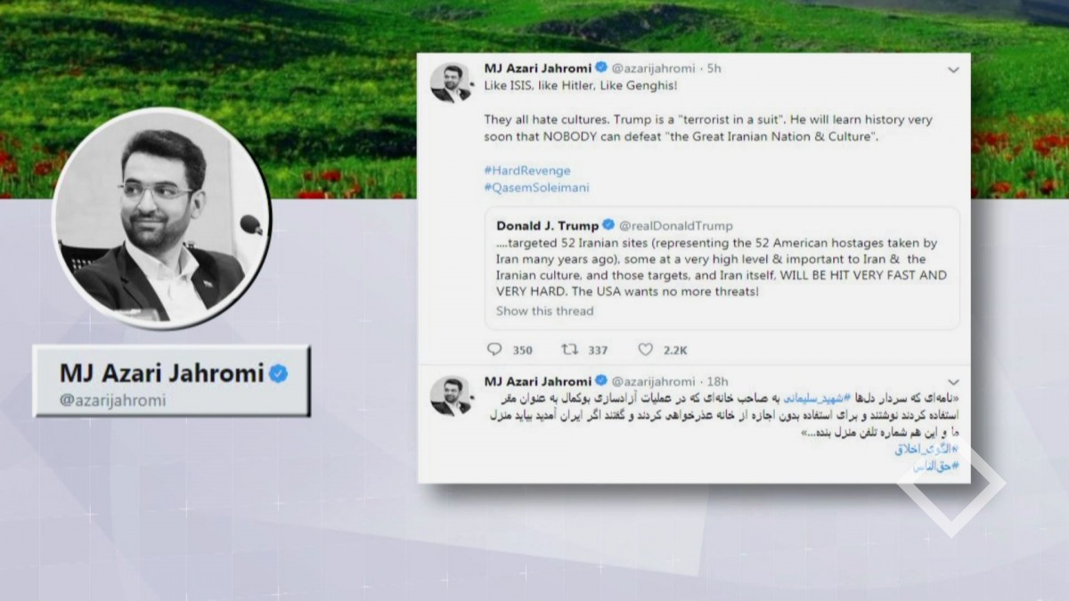This screenshot has width=1069, height=601.
Task: Expand the second tweet's options chevron
Action: (x=953, y=382)
